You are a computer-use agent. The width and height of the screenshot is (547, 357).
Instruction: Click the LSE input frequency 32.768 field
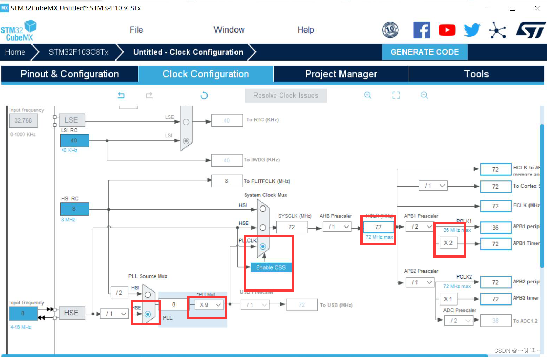tap(23, 121)
